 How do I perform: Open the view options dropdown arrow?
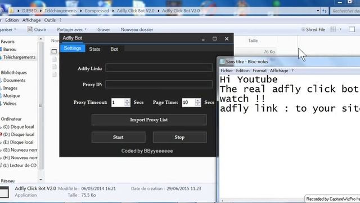click(x=340, y=29)
